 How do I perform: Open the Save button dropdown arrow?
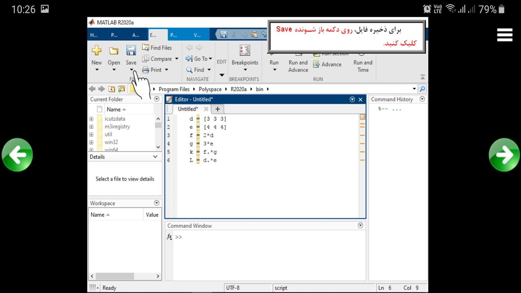click(131, 70)
